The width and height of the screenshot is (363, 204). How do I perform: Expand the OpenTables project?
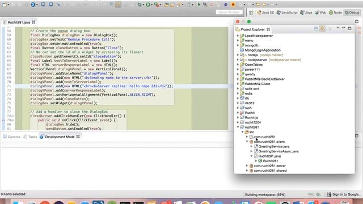[238, 65]
